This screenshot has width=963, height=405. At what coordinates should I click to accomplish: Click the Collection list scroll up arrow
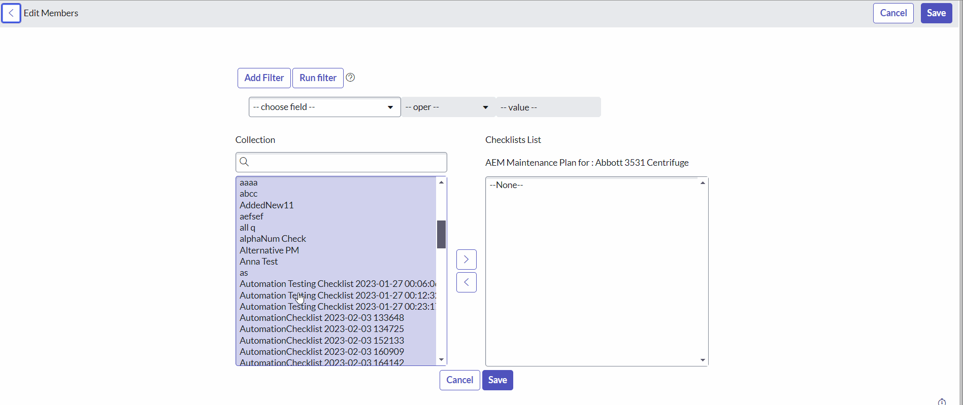coord(441,182)
